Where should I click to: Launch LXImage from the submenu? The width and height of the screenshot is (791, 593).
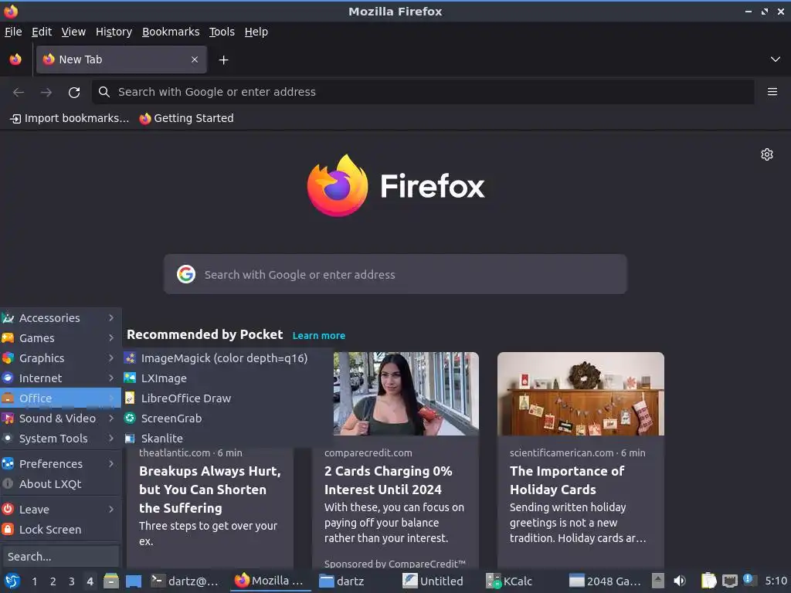(x=227, y=378)
